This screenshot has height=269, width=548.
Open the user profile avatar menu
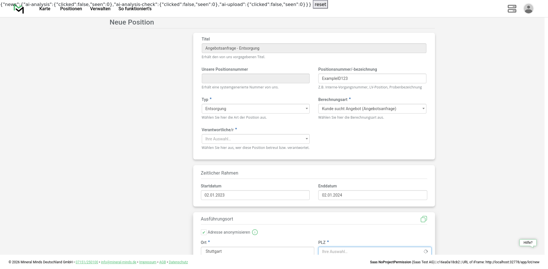coord(528,9)
